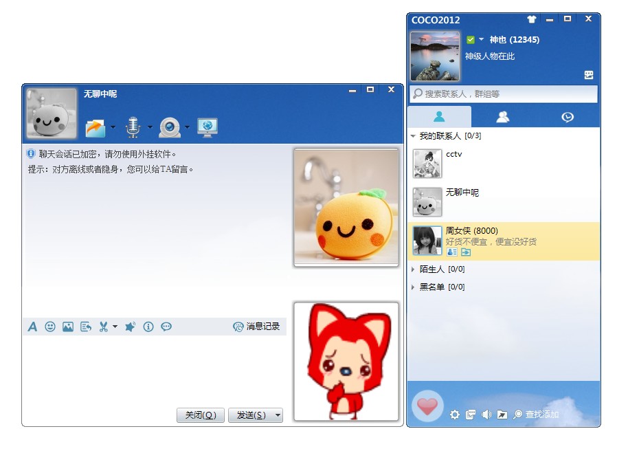Click the quick reply note icon
639x451 pixels.
(86, 327)
